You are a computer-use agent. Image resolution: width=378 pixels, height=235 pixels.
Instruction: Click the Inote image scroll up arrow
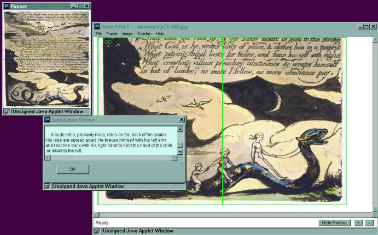click(375, 40)
